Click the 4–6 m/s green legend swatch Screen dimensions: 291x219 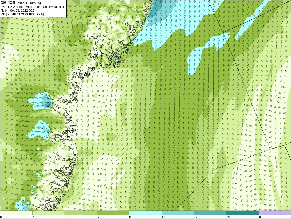(x=81, y=213)
